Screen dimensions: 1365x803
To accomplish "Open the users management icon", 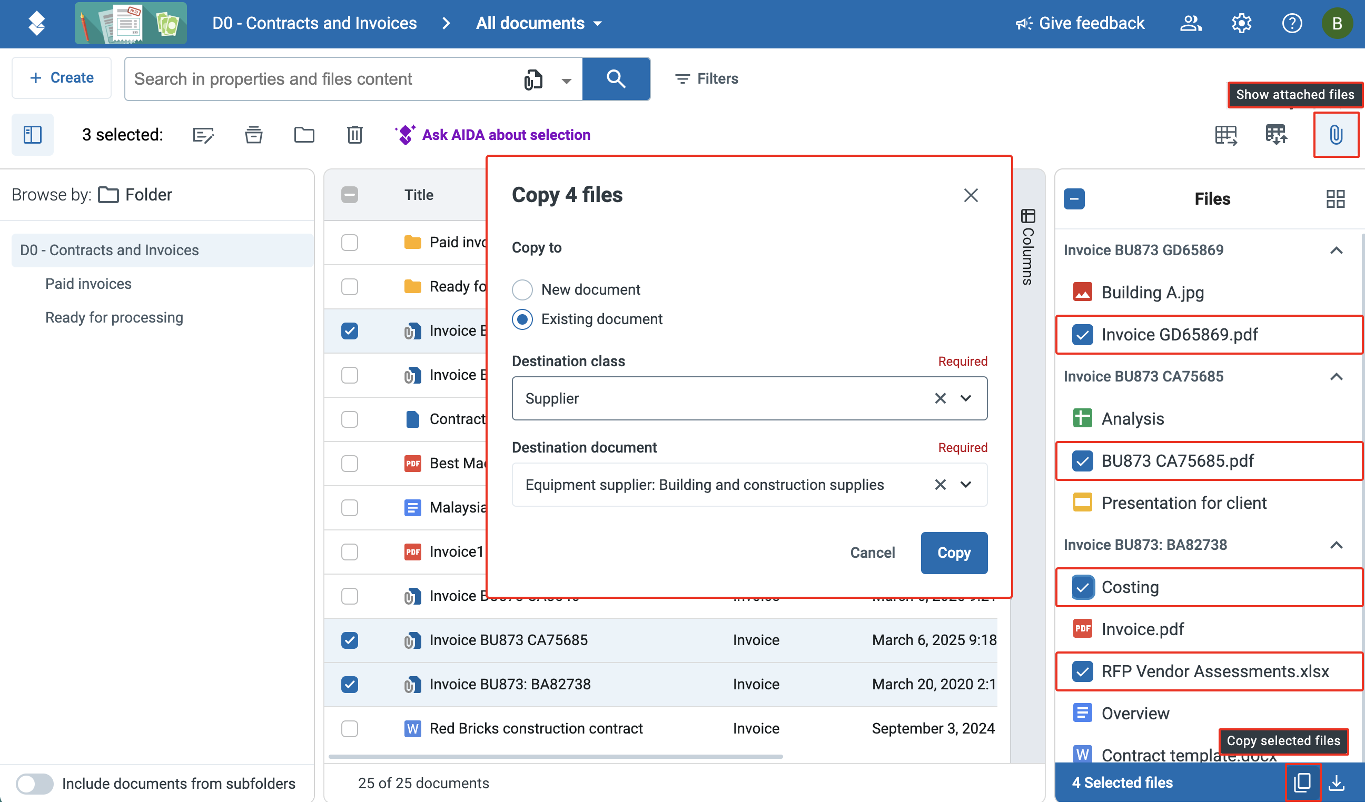I will point(1191,23).
